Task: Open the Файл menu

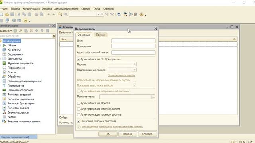Action: click(4, 9)
